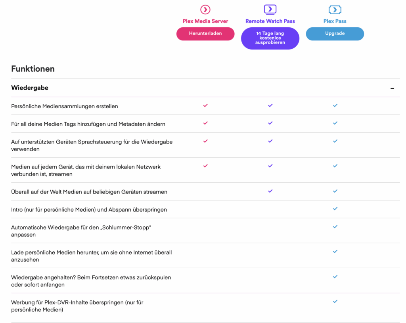Open the Remote Watch Pass title link
This screenshot has height=323, width=406.
(270, 21)
